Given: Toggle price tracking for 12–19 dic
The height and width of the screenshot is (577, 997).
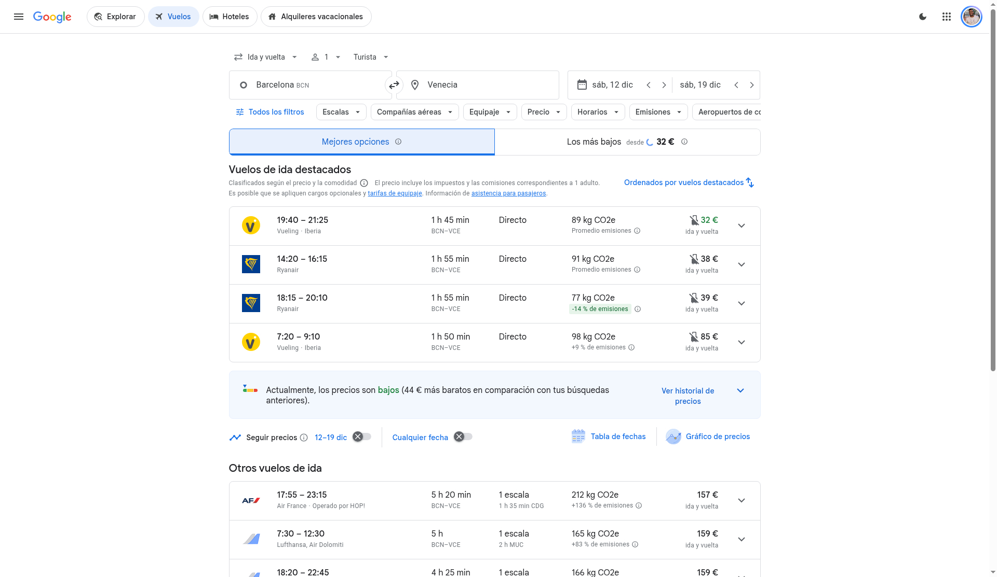Looking at the screenshot, I should point(362,437).
